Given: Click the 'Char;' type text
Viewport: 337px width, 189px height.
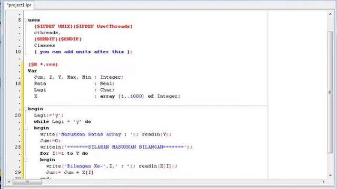Looking at the screenshot, I should [107, 90].
